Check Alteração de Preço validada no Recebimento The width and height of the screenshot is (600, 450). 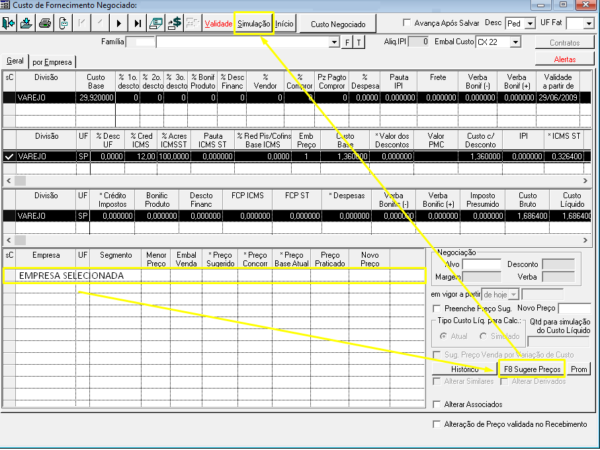436,424
